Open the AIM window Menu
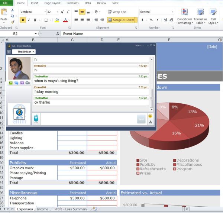Viewport: 223px width, 213px height. (139, 45)
